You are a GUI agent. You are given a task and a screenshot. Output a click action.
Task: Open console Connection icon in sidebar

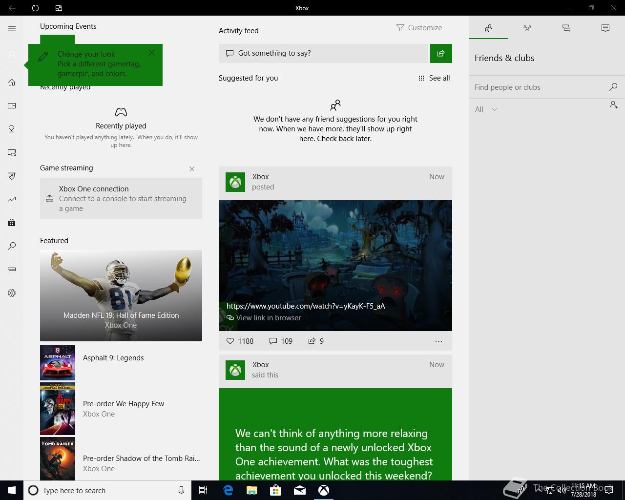[x=12, y=269]
